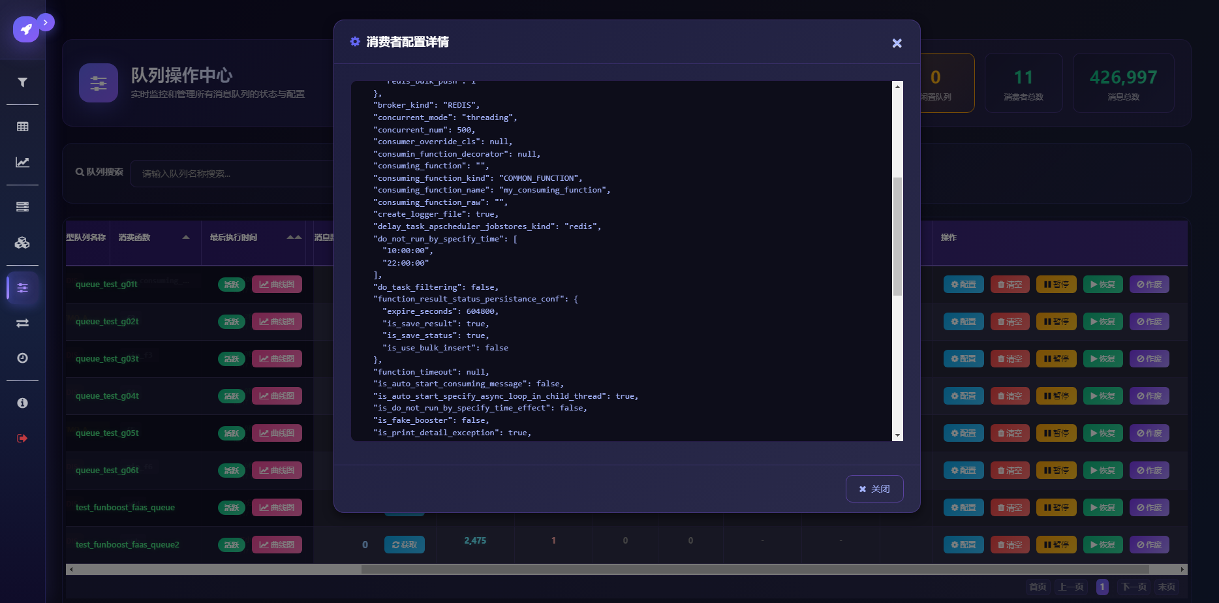Viewport: 1219px width, 603px height.
Task: Open 配置 for the queue_test_g06t row
Action: 964,471
